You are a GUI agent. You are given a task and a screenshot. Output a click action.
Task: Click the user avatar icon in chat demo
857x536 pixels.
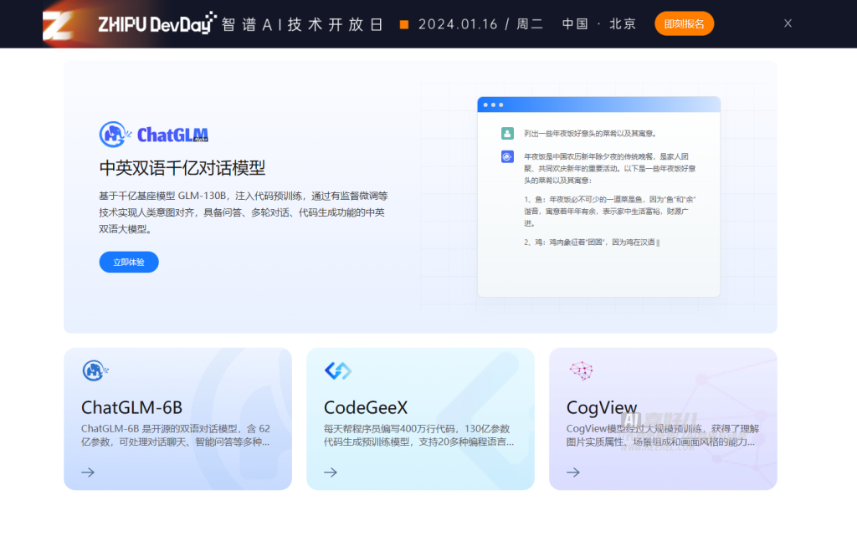507,133
